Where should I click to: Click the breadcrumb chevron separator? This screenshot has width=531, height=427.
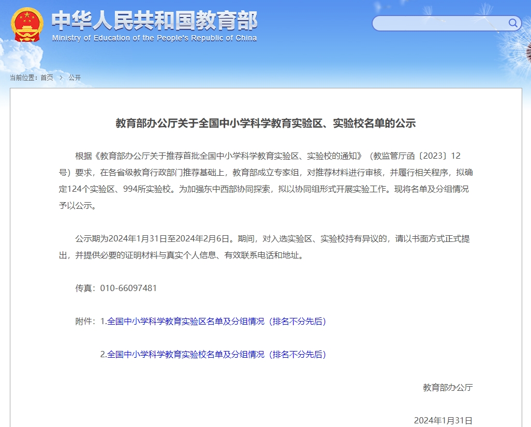pos(61,78)
